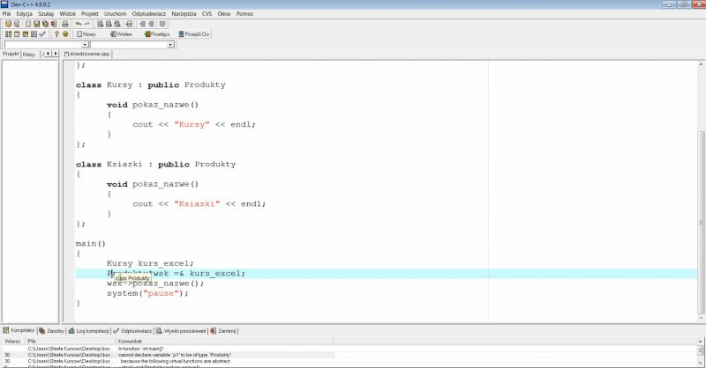
Task: Click the Find magnifier icon
Action: (x=100, y=24)
